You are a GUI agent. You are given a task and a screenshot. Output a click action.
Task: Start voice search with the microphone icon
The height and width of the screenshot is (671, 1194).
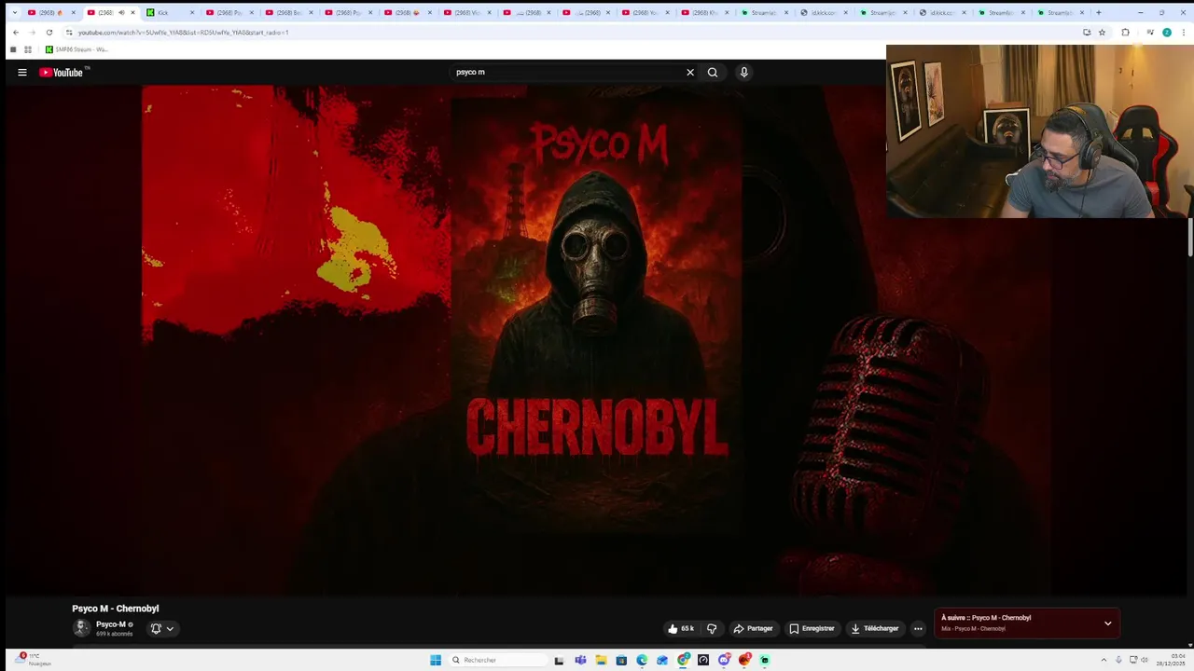[x=743, y=72]
